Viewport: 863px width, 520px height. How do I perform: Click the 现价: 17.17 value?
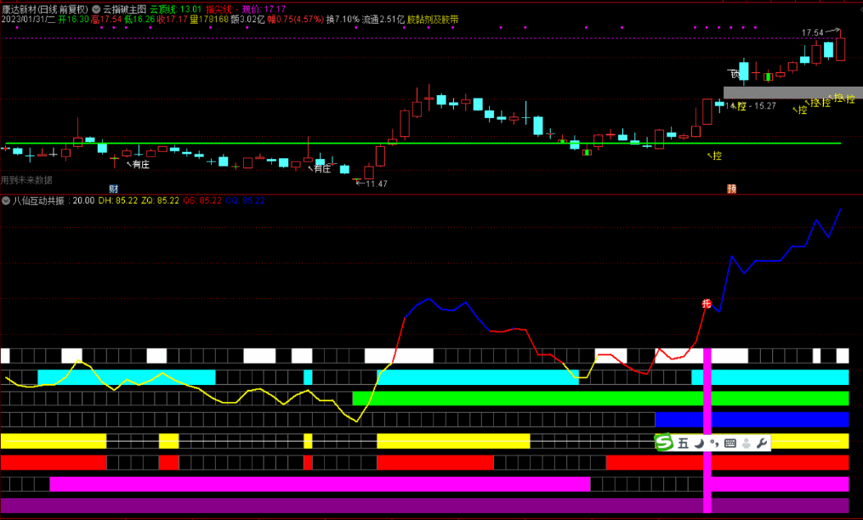264,9
